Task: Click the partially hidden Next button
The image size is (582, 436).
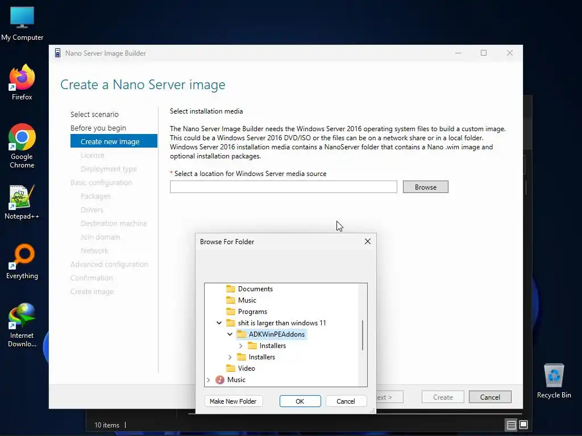Action: point(390,397)
